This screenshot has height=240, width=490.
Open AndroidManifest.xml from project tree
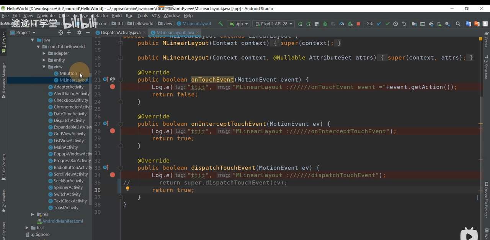[62, 221]
